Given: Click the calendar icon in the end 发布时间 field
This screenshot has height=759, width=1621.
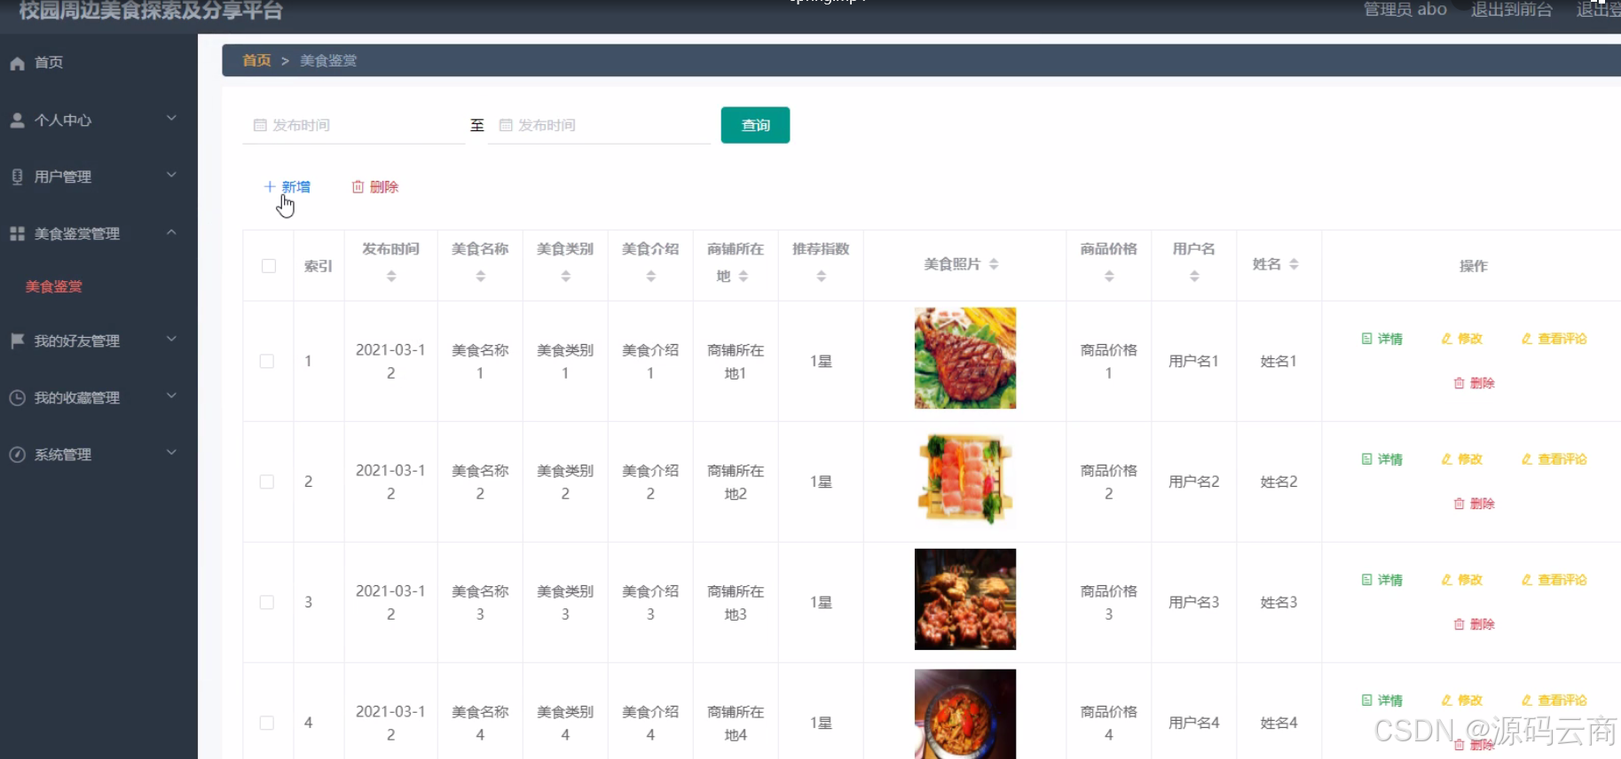Looking at the screenshot, I should coord(506,125).
